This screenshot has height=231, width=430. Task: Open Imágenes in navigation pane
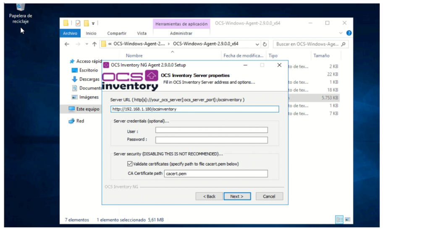point(85,97)
